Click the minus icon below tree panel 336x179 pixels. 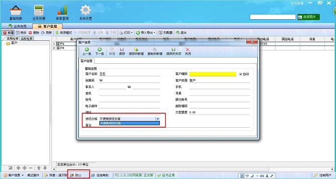tap(31, 168)
